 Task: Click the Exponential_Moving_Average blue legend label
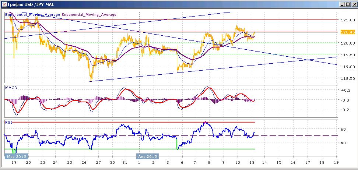tap(33, 15)
